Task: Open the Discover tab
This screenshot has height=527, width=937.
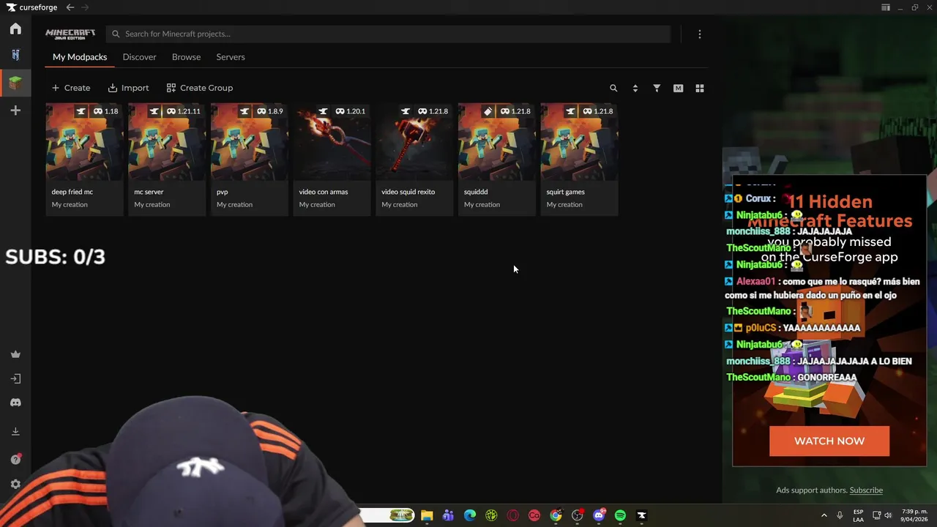Action: 139,57
